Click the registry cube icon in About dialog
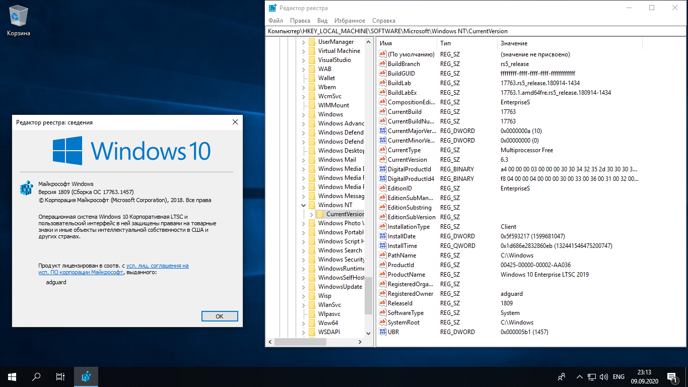This screenshot has height=387, width=688. pos(26,188)
